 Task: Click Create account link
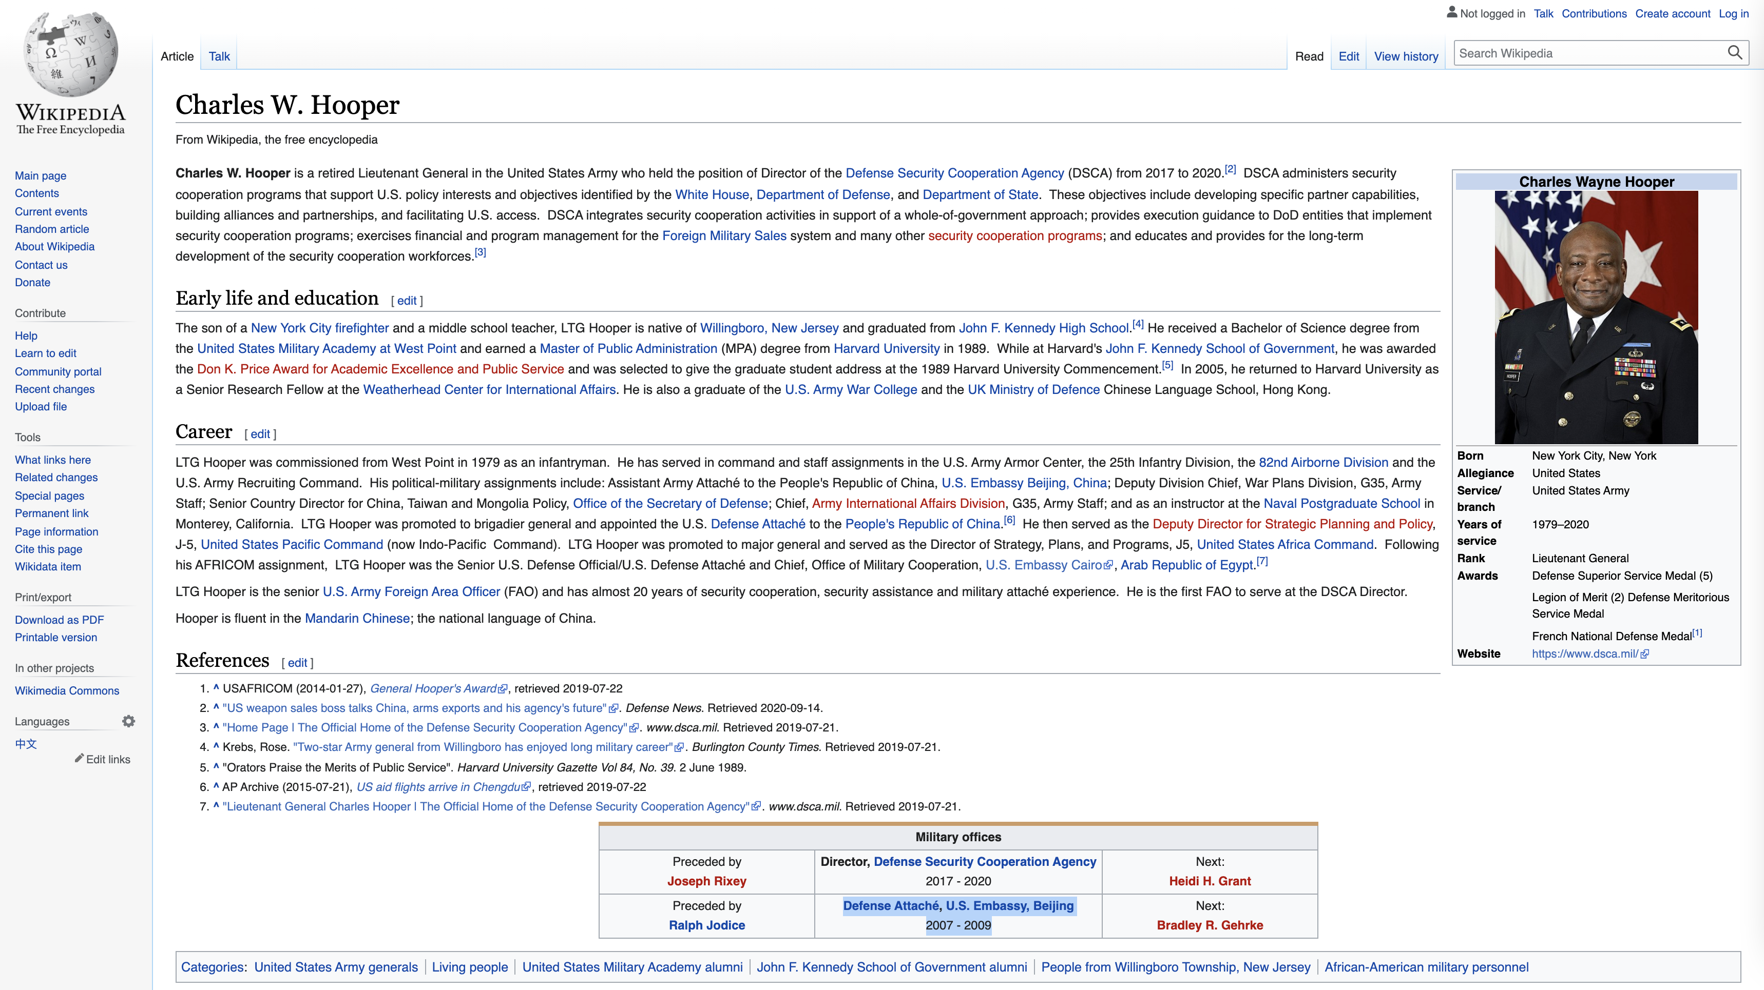click(x=1672, y=13)
